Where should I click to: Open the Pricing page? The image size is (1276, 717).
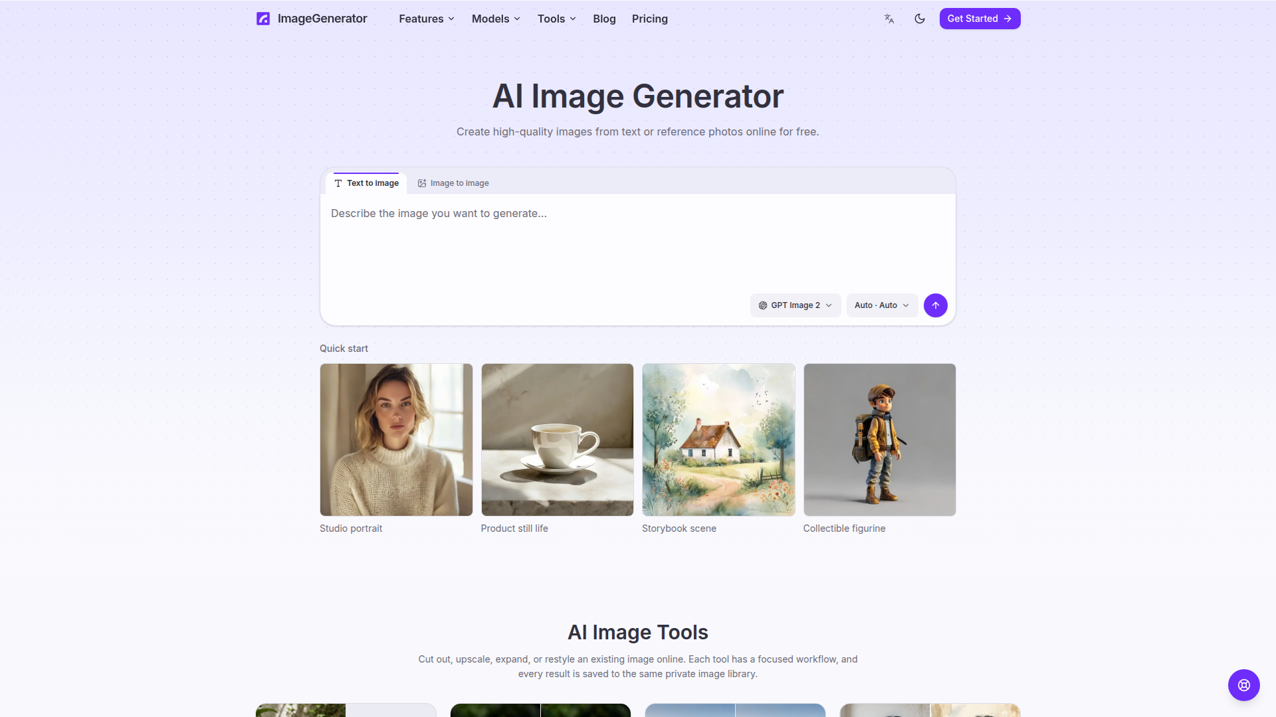click(649, 19)
